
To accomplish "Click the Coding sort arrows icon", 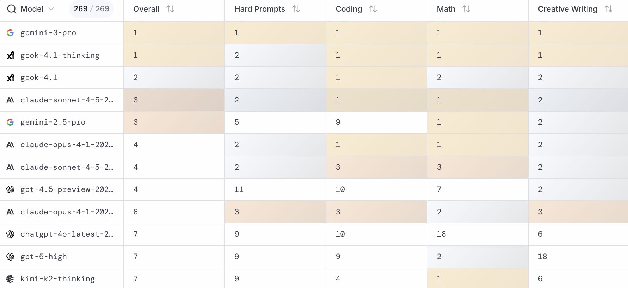I will pos(373,9).
